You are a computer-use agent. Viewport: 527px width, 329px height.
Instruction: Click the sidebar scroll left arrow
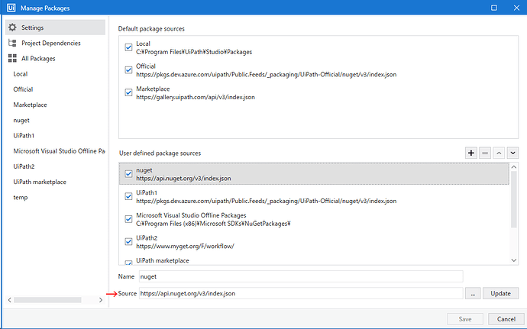click(x=10, y=300)
